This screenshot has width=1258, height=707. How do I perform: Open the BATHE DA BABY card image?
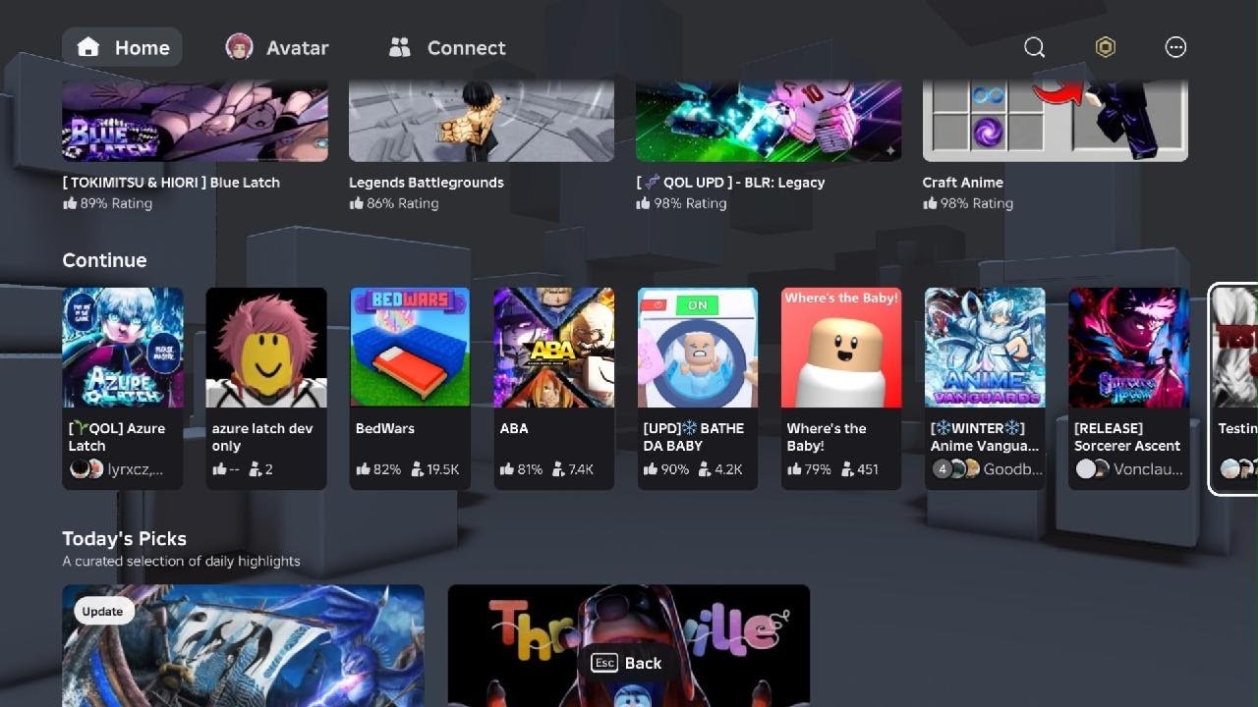coord(697,348)
